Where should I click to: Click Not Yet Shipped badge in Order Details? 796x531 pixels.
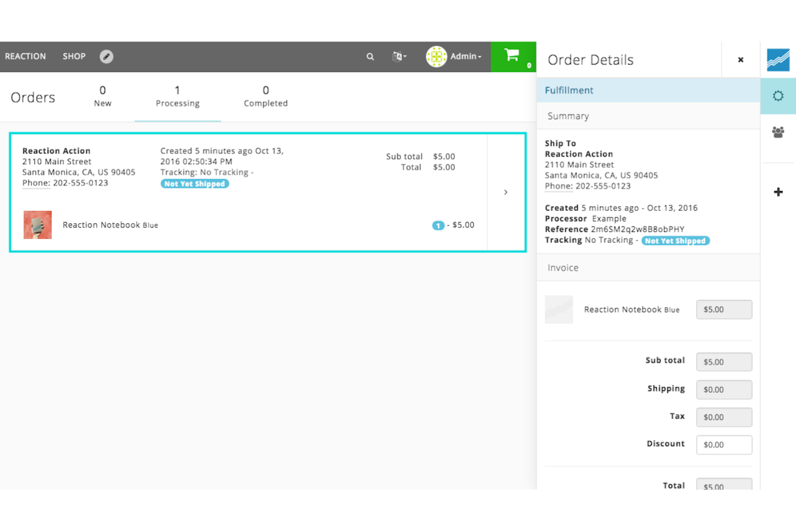click(676, 241)
